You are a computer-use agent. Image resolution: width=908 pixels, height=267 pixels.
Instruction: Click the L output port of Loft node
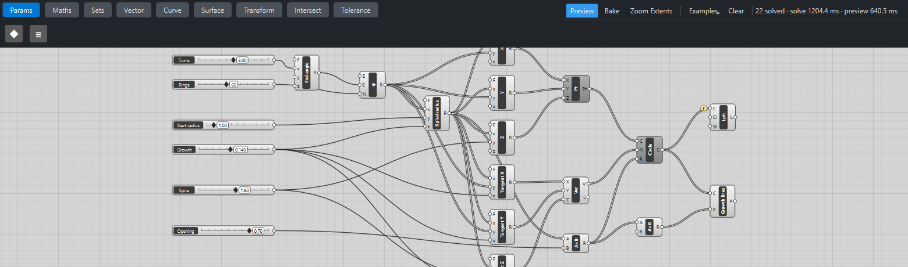click(735, 117)
